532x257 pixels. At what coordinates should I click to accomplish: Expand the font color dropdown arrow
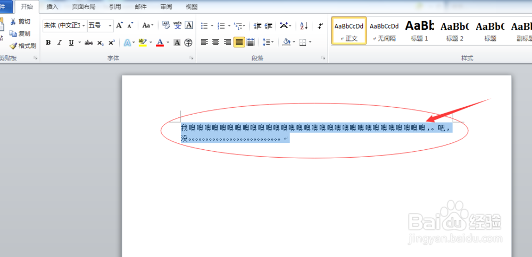coord(168,42)
